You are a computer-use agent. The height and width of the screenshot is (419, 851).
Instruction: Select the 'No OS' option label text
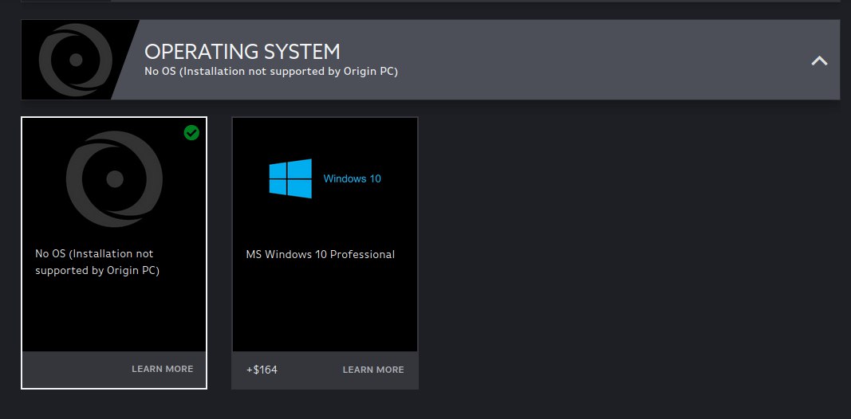click(97, 262)
